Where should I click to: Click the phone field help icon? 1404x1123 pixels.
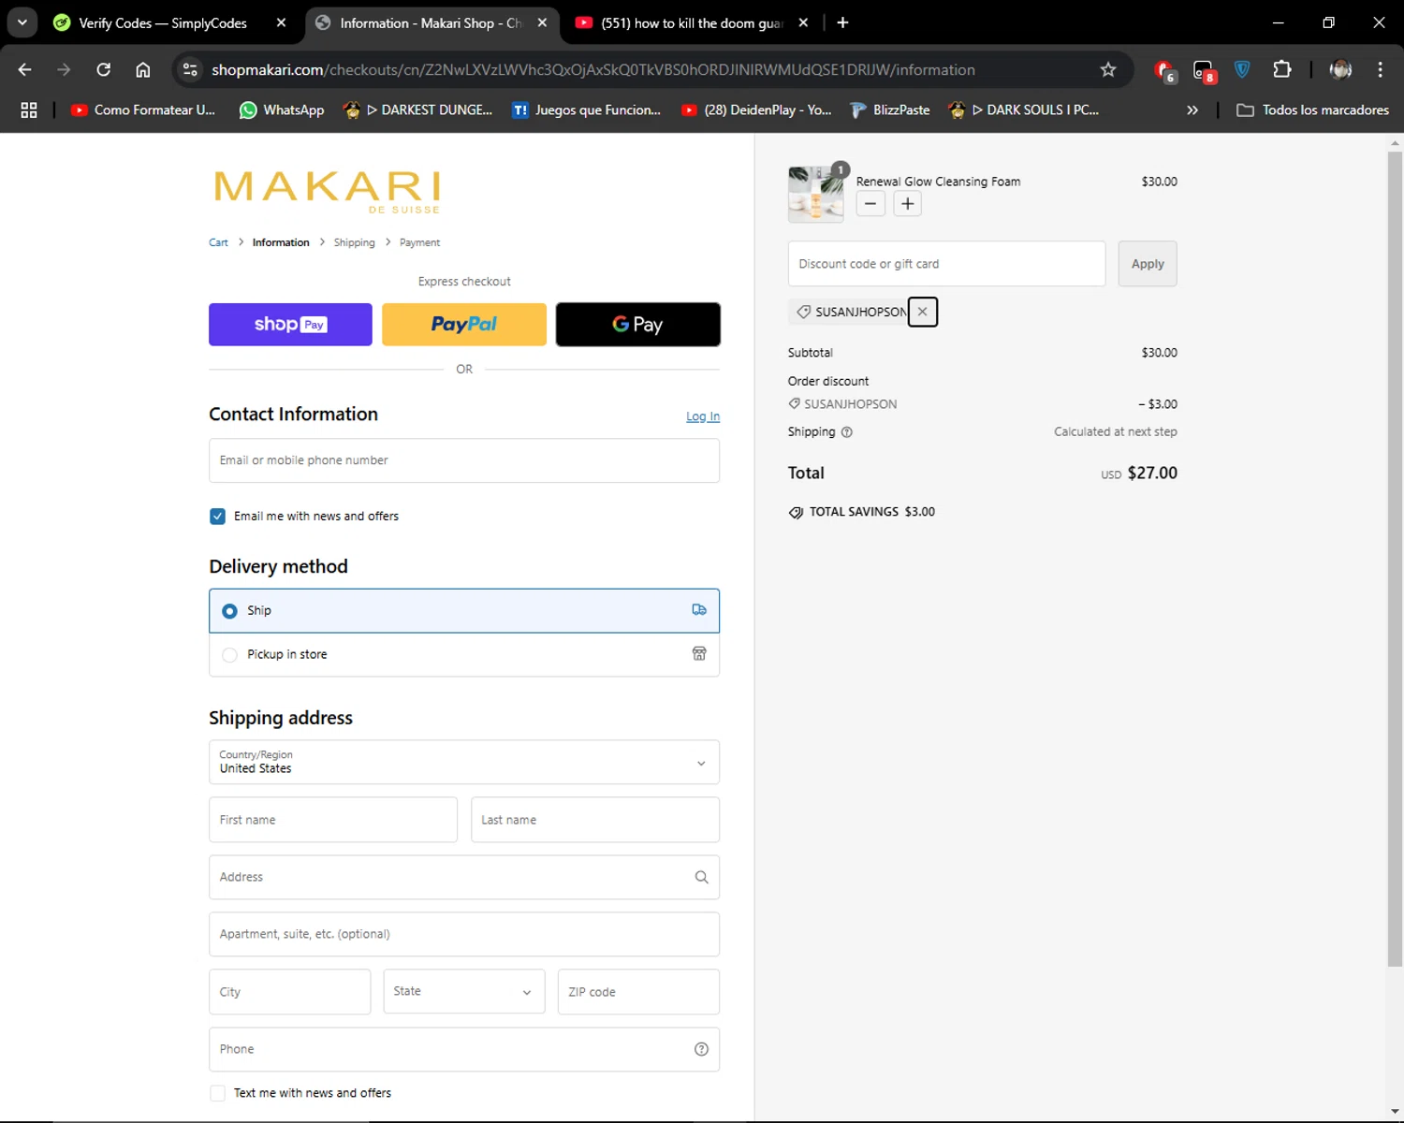701,1049
